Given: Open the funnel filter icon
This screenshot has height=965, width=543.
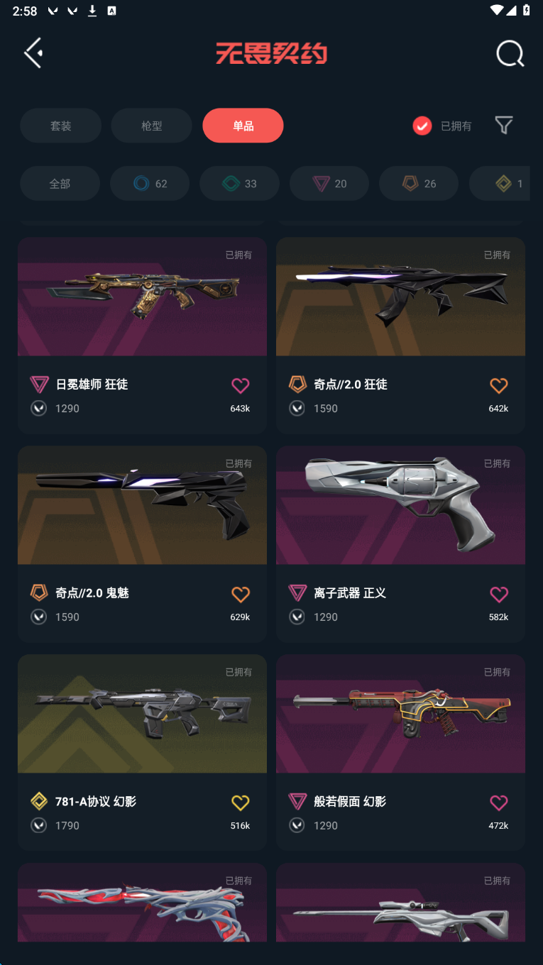Looking at the screenshot, I should tap(504, 126).
